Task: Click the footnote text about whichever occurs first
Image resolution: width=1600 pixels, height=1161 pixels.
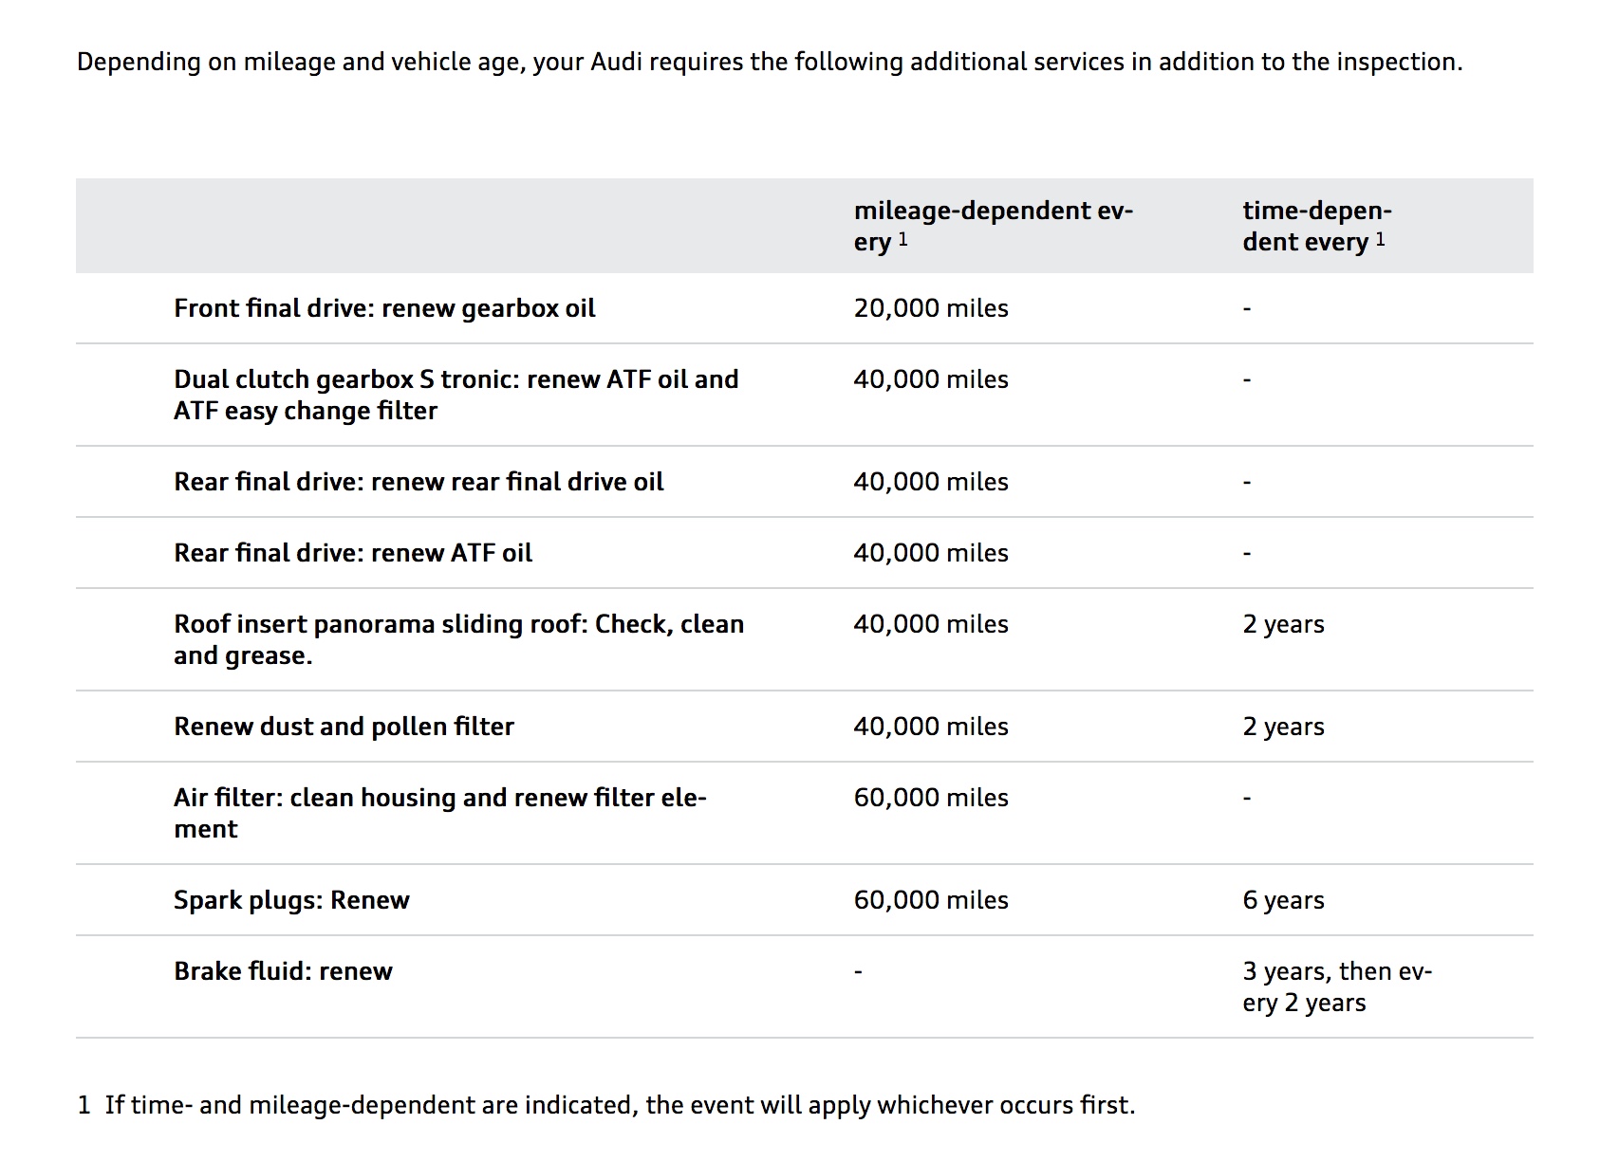Action: pyautogui.click(x=619, y=1105)
